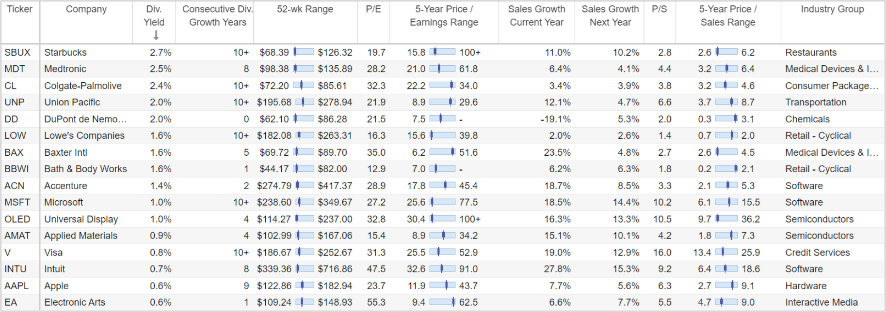Screen dimensions: 886x312
Task: Select the Electronic Arts company name
Action: pos(75,302)
